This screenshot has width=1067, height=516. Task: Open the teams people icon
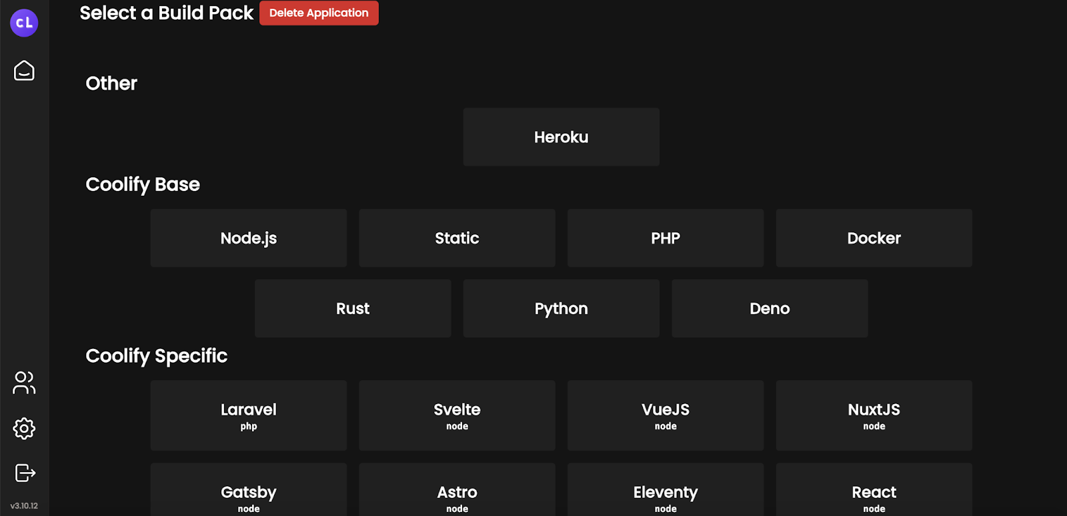point(24,383)
